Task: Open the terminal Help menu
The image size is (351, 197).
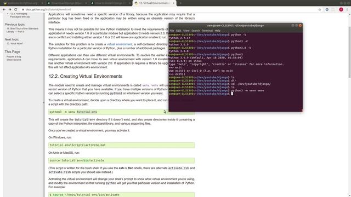Action: (x=218, y=31)
